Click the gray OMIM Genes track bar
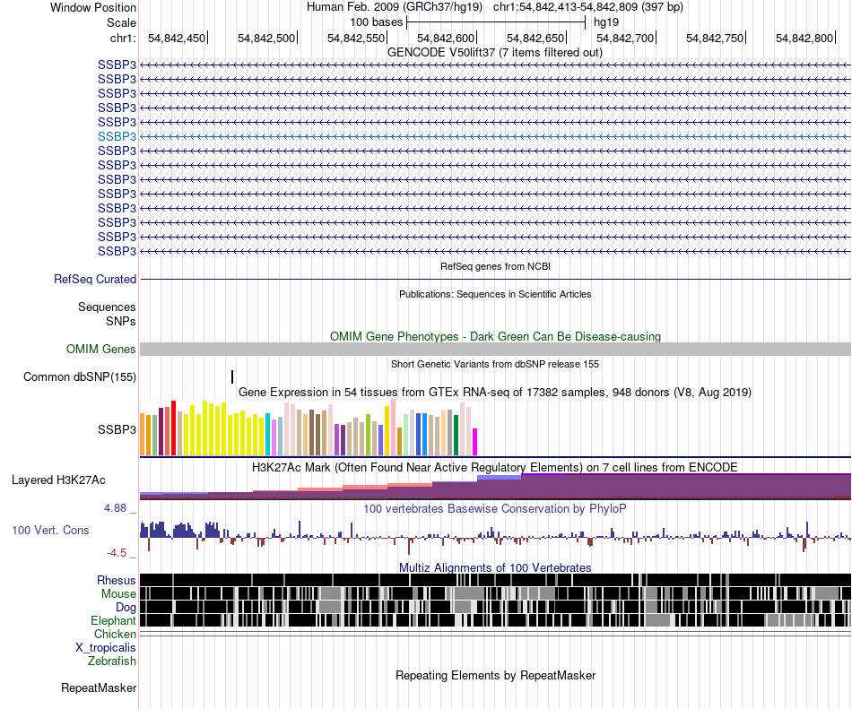 coord(495,349)
